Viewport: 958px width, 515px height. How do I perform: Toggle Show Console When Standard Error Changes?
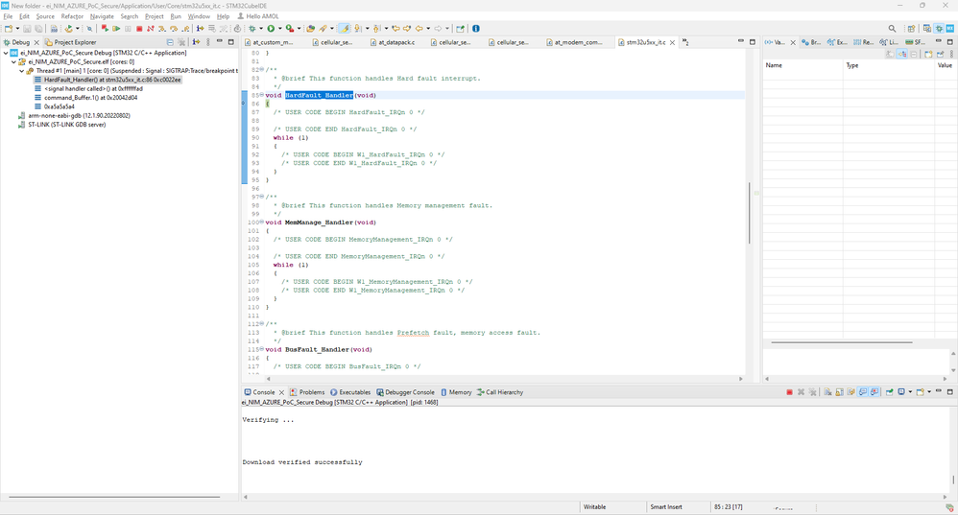[874, 392]
